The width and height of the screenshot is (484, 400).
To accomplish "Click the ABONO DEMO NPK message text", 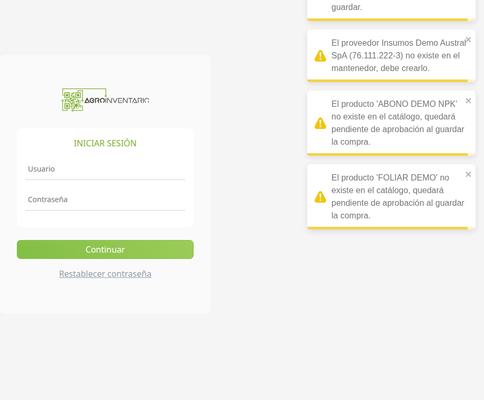I will coord(398,123).
